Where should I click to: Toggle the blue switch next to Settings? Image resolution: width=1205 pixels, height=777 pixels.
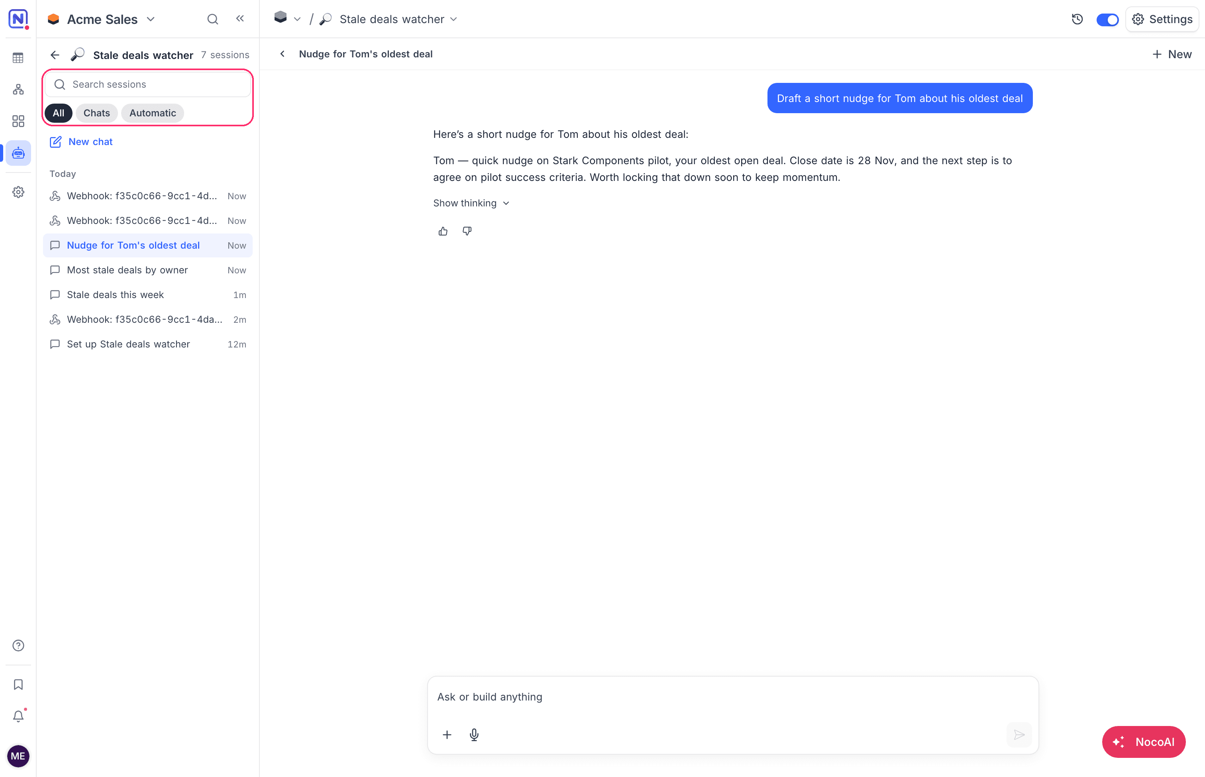click(x=1108, y=20)
